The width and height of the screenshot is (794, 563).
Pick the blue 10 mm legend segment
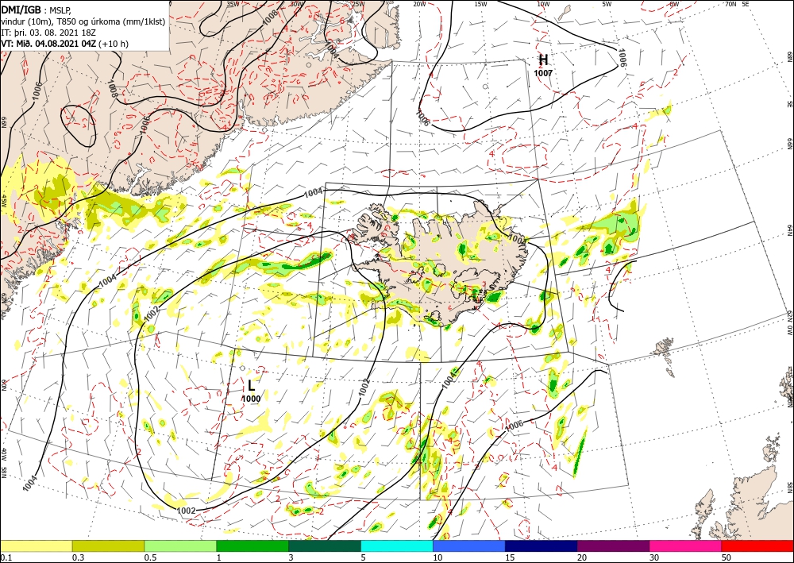(x=469, y=546)
